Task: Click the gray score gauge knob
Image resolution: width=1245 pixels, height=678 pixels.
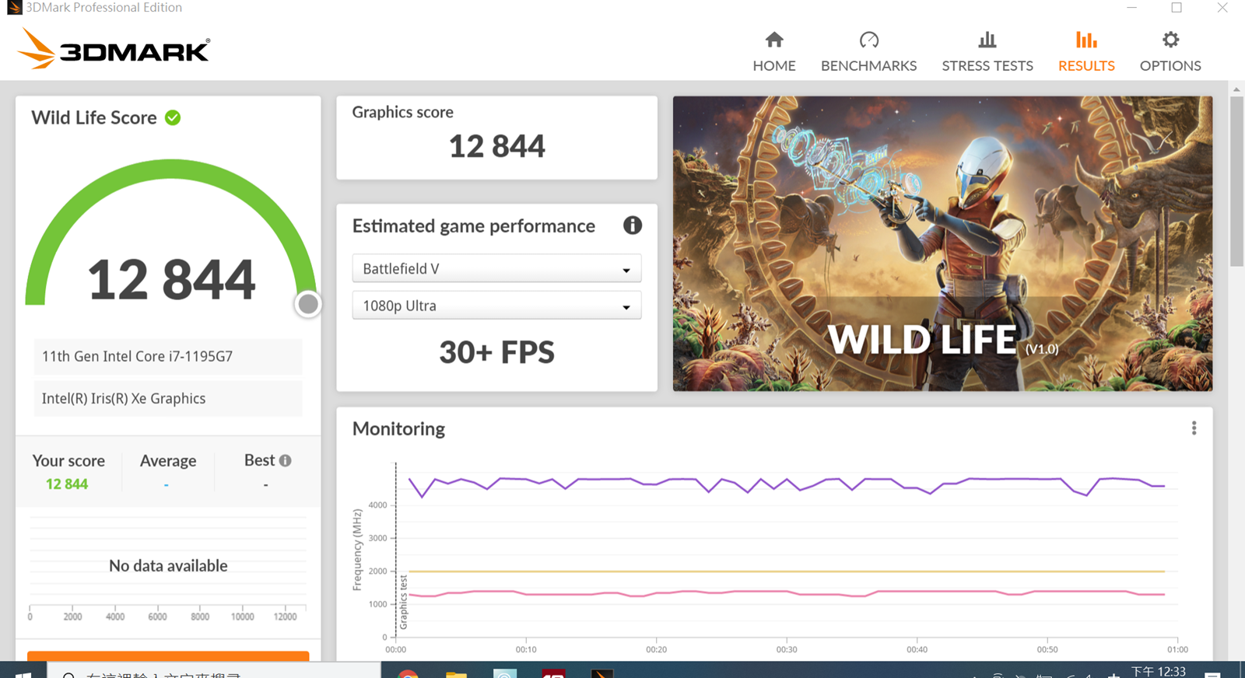Action: (308, 304)
